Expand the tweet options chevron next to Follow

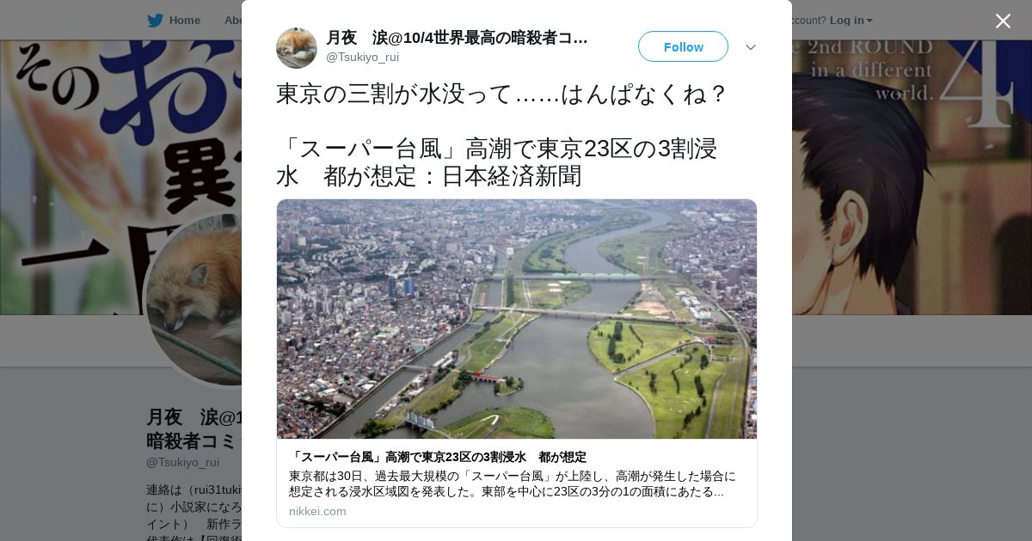[751, 47]
